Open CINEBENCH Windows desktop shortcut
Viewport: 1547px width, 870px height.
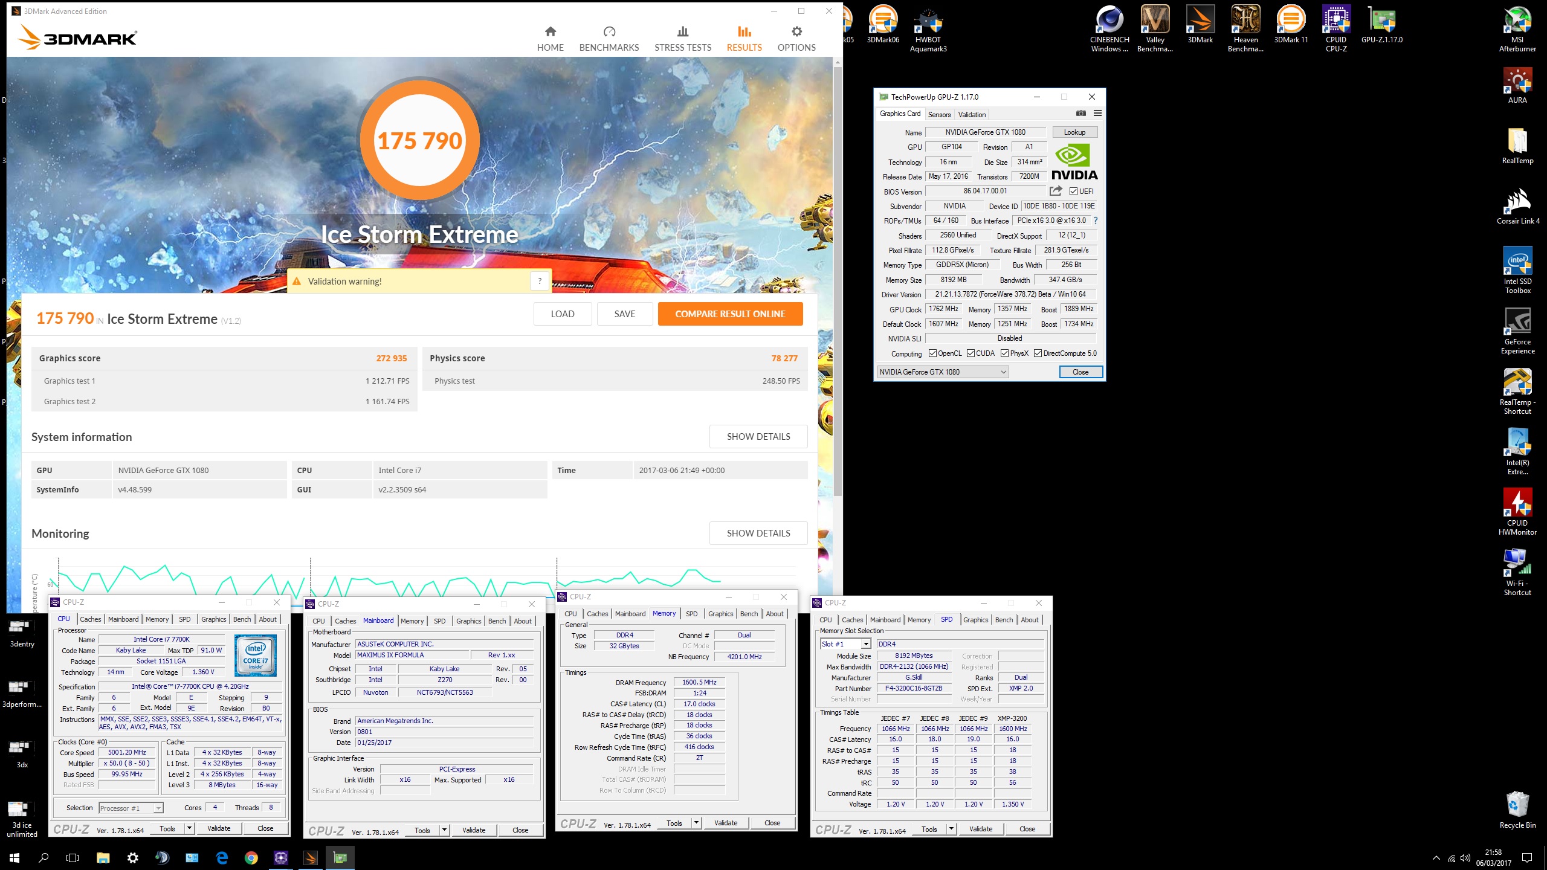pyautogui.click(x=1109, y=28)
